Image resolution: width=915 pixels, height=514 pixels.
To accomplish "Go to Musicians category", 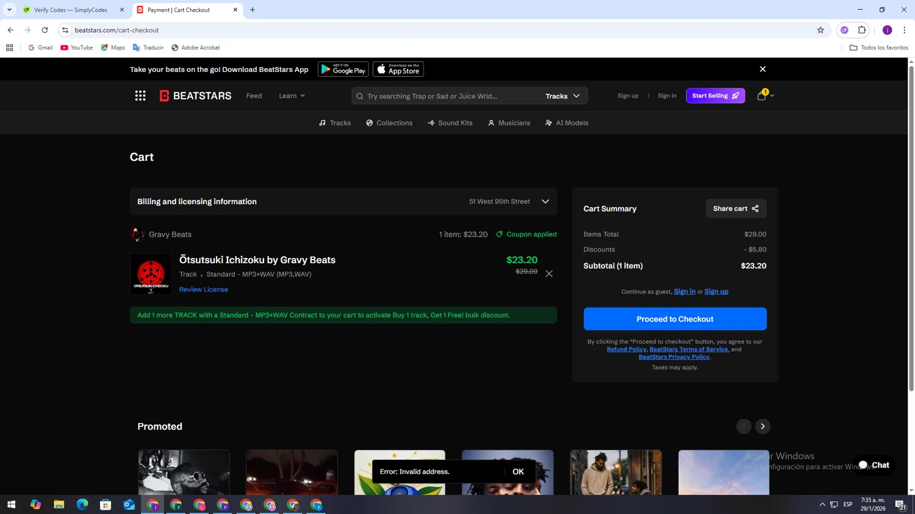I will tap(509, 123).
